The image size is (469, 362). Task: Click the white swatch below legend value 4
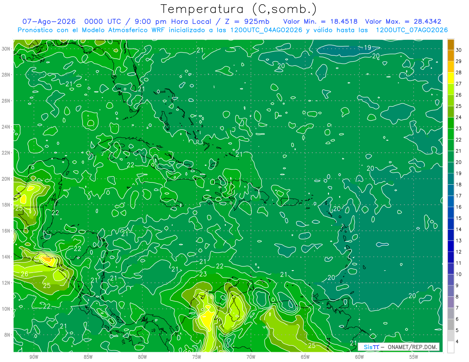[x=451, y=347]
